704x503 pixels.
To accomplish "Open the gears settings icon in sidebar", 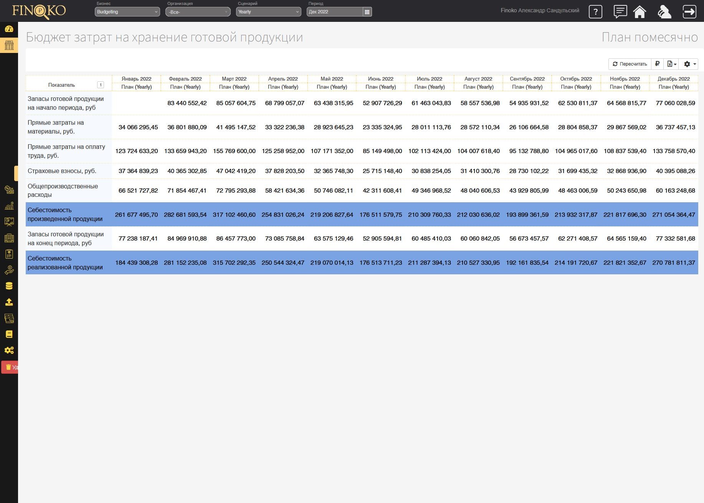I will [x=9, y=350].
